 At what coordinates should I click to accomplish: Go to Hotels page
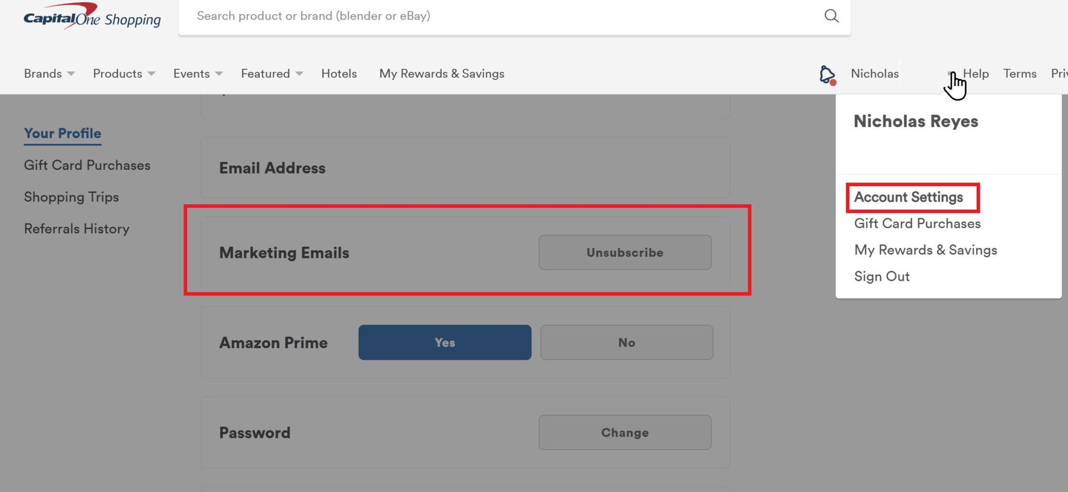pos(339,74)
